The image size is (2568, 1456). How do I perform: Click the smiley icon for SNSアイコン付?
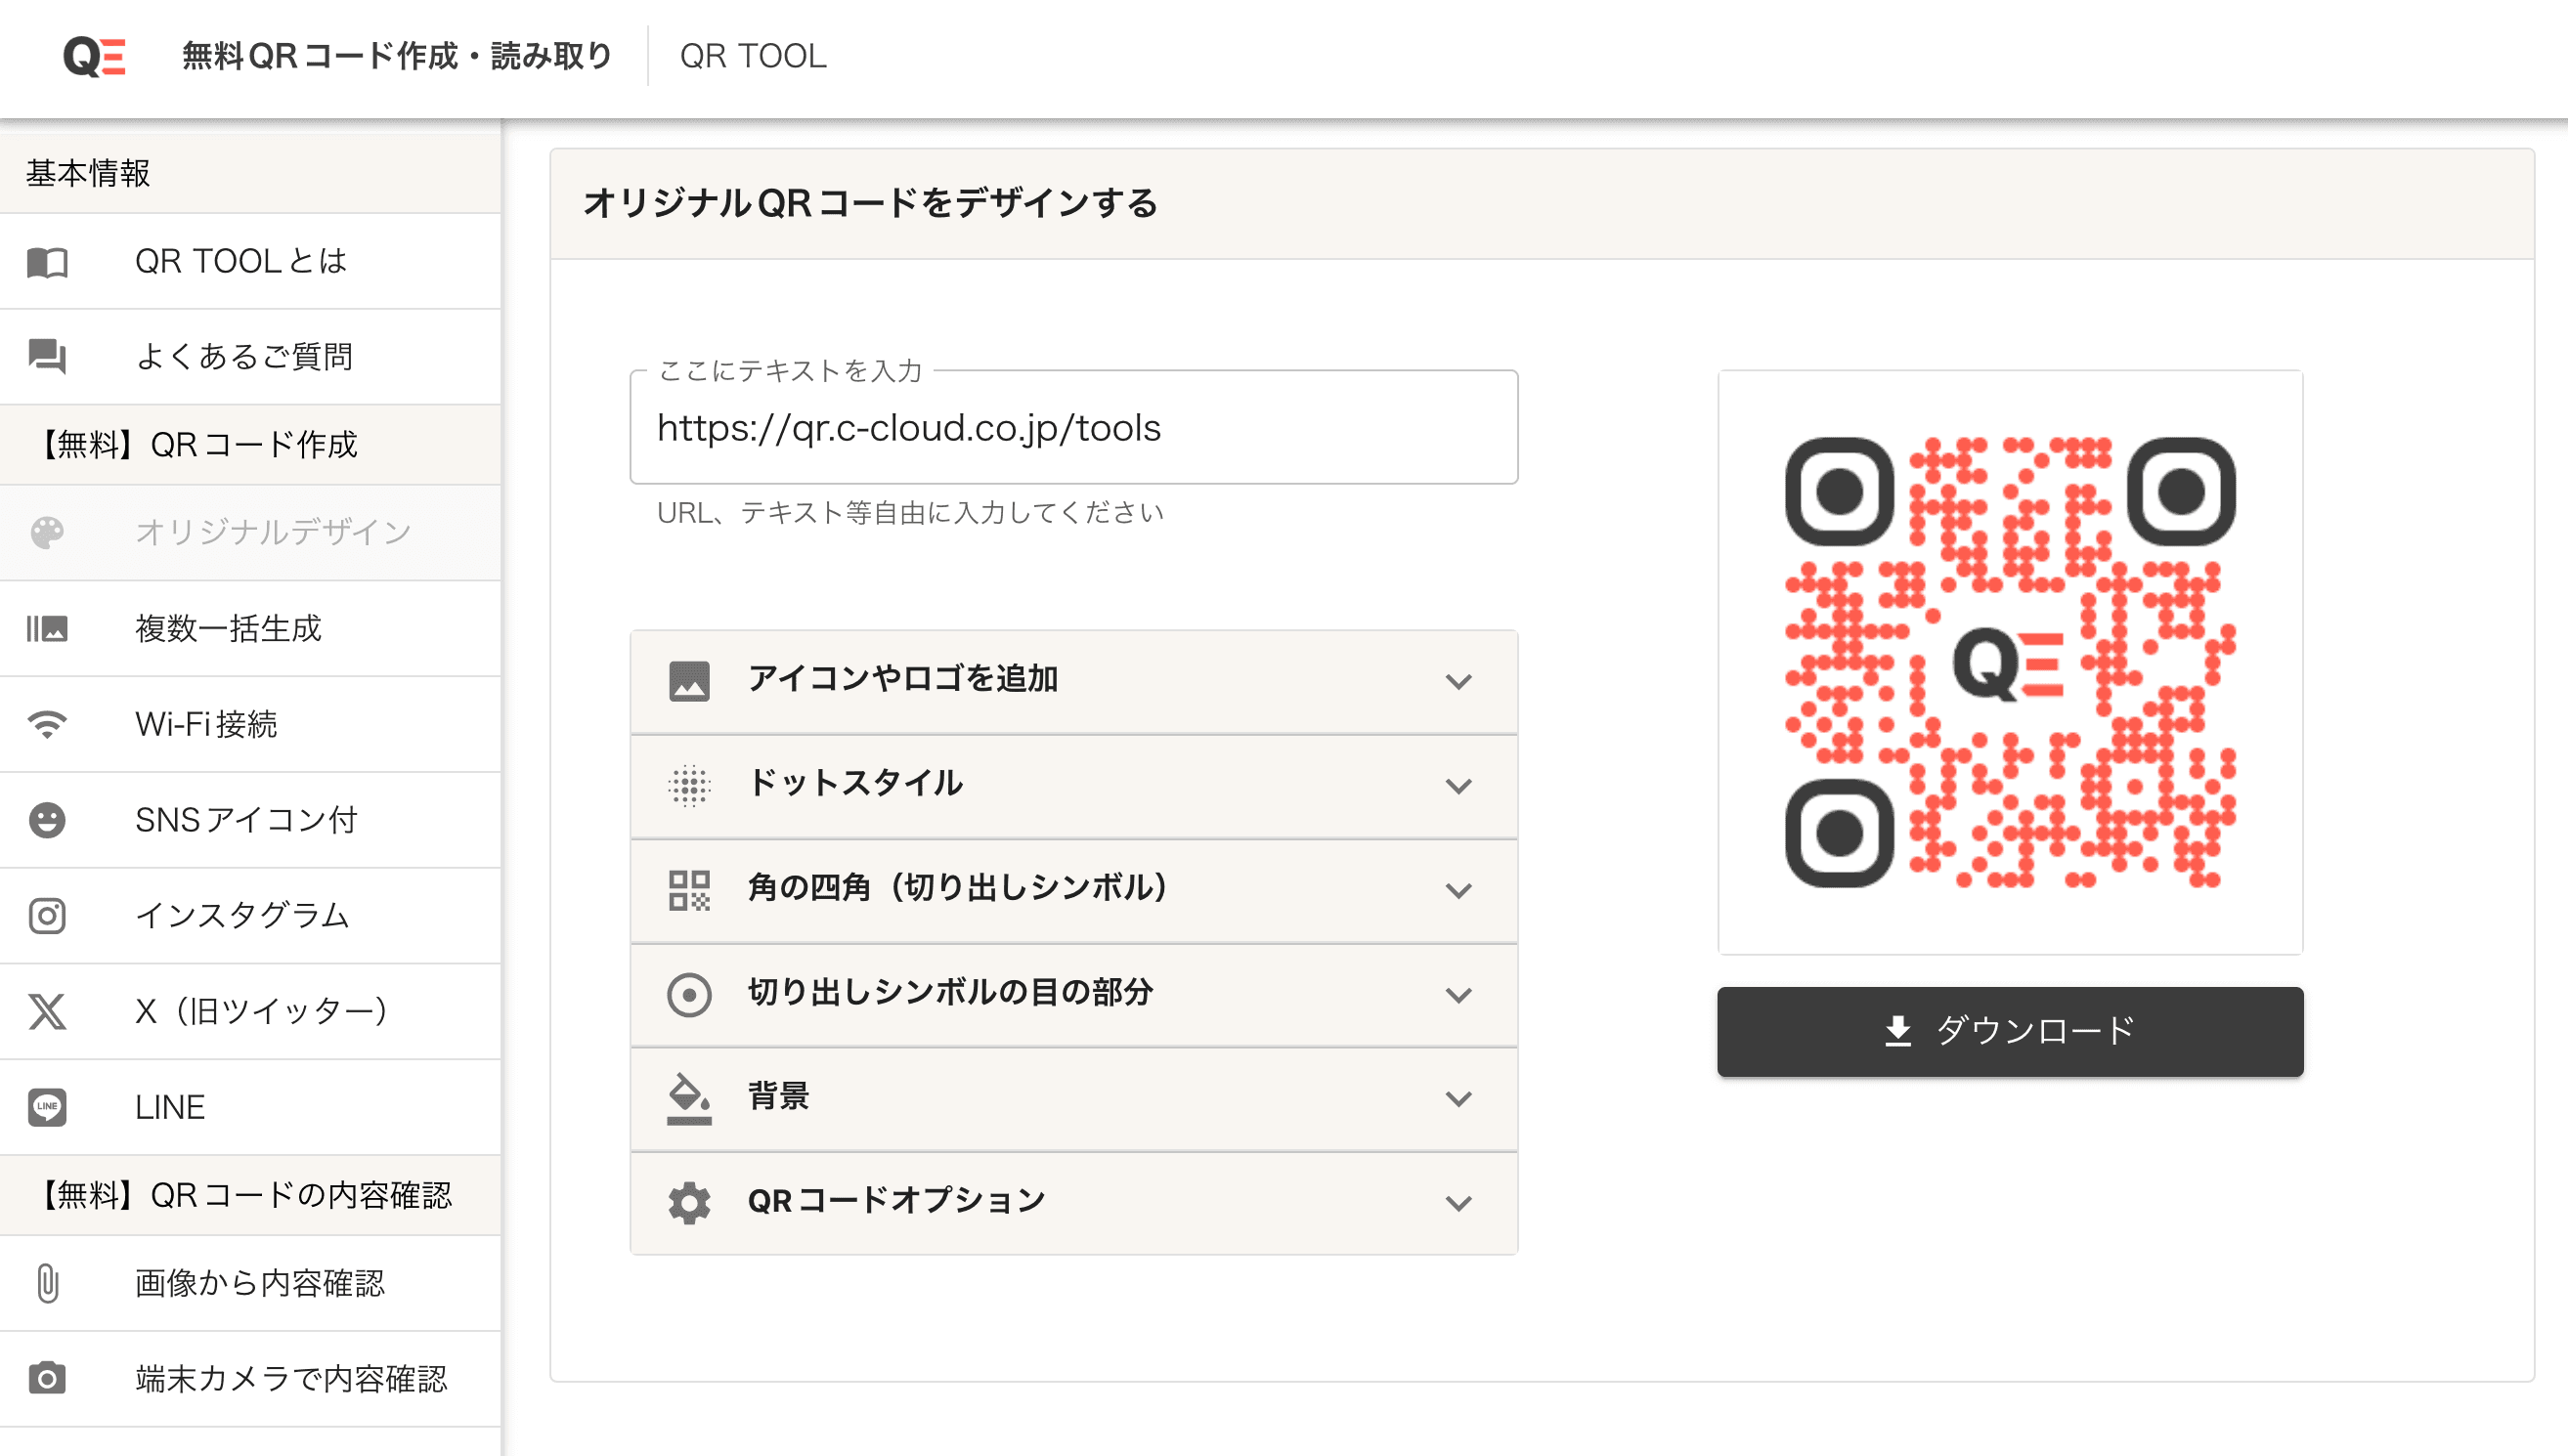[47, 819]
